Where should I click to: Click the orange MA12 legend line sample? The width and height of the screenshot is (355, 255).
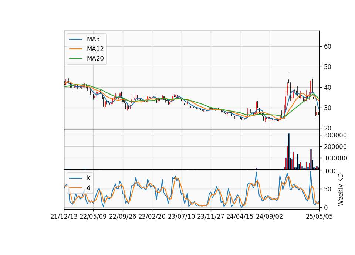click(75, 49)
